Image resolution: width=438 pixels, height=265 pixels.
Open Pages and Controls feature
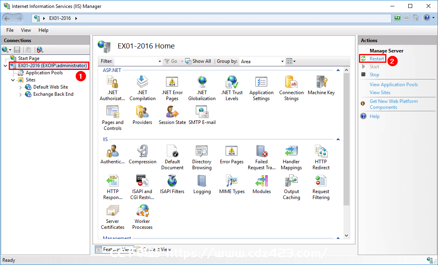pyautogui.click(x=112, y=118)
